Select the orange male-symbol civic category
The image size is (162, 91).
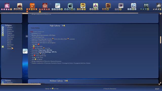click(x=32, y=6)
